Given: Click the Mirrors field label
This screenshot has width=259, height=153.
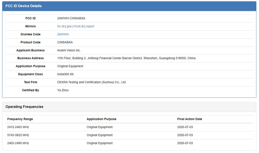Looking at the screenshot, I should tap(30, 26).
